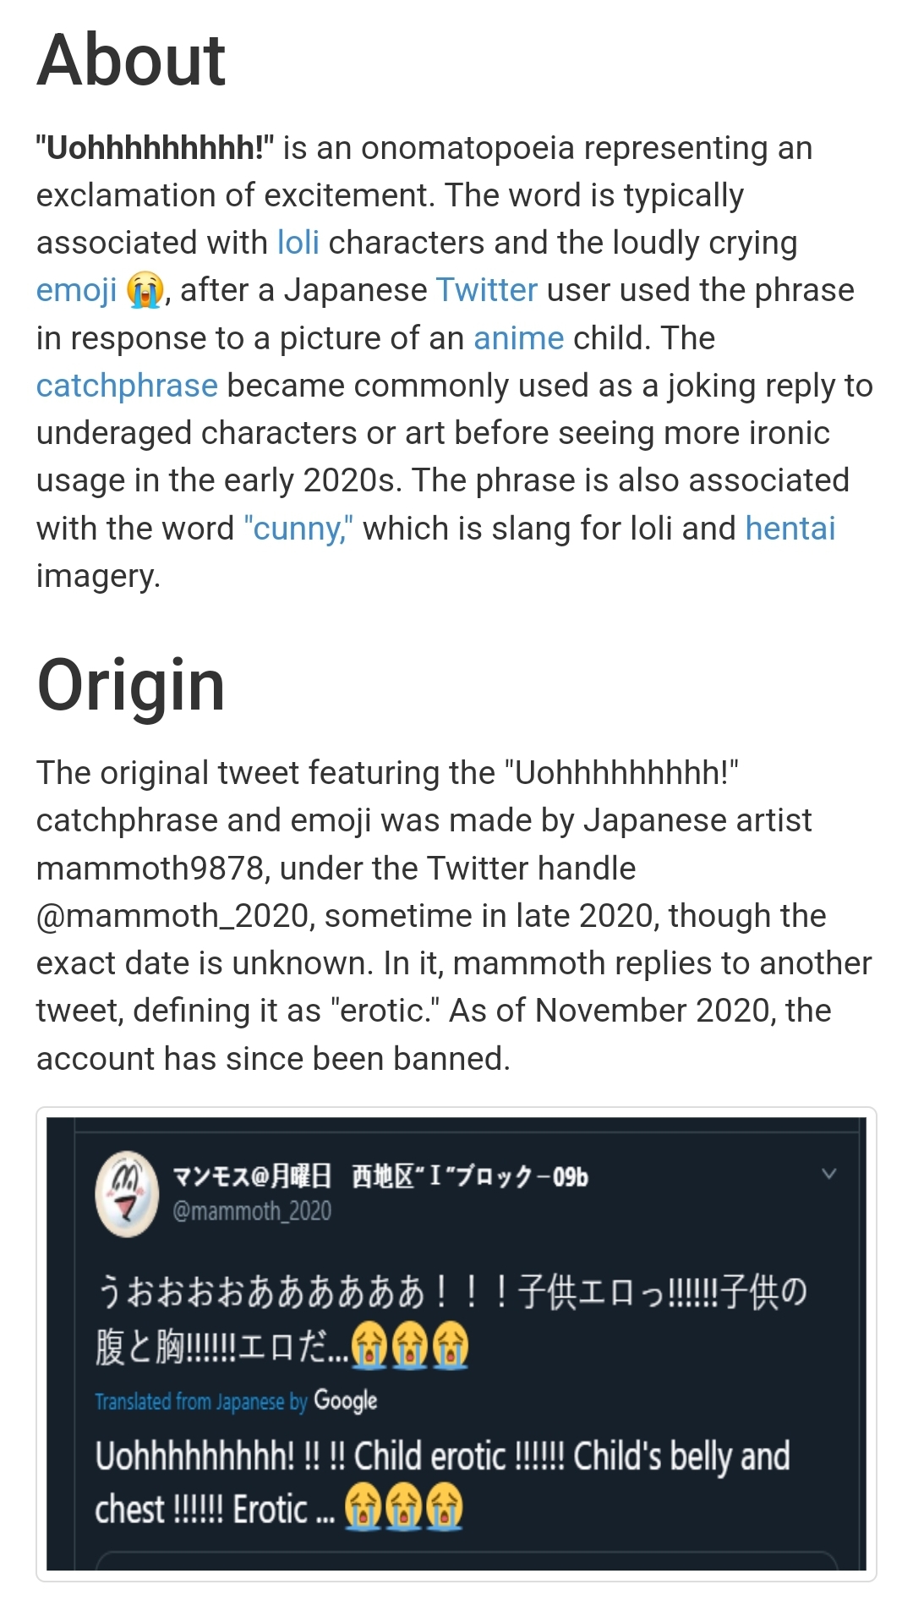Click the "About" section heading

tap(131, 60)
